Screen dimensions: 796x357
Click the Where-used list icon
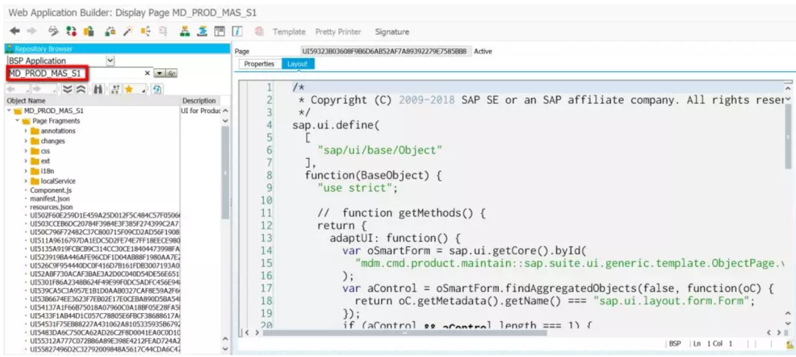pyautogui.click(x=163, y=31)
